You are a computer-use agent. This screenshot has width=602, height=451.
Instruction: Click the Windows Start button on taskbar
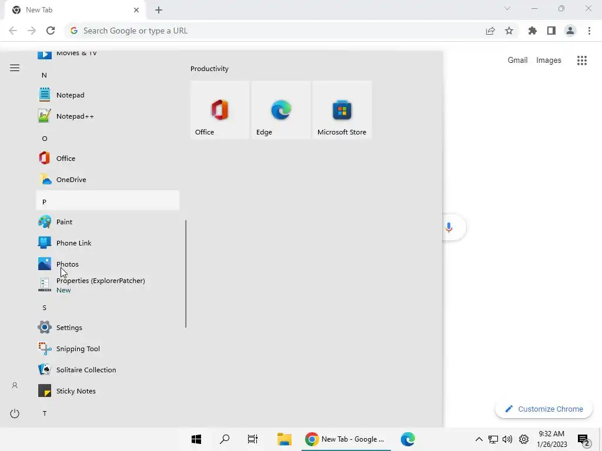coord(196,439)
